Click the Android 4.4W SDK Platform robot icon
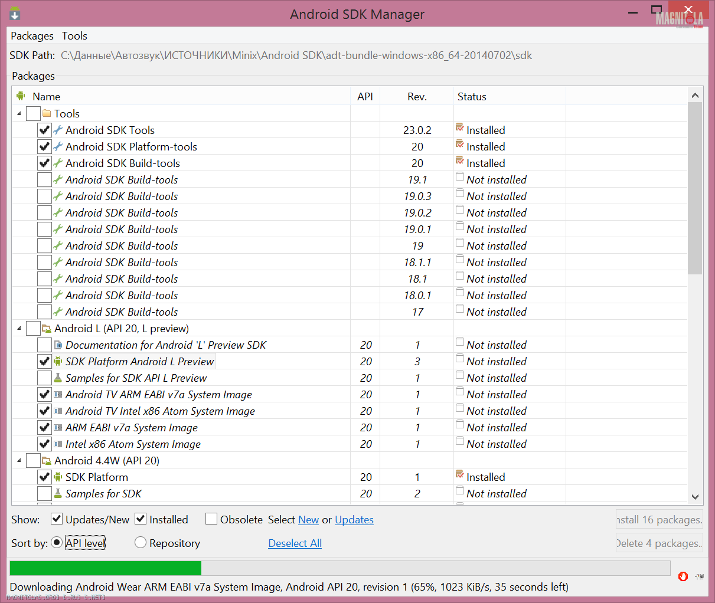This screenshot has width=715, height=603. tap(58, 477)
